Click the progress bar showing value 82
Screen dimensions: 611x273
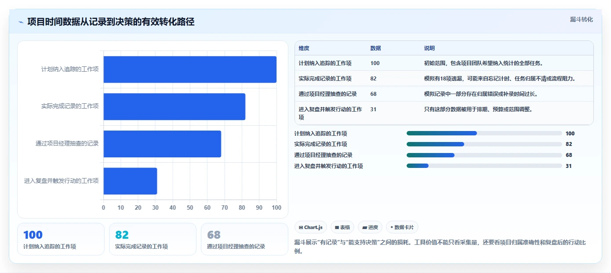coord(484,144)
